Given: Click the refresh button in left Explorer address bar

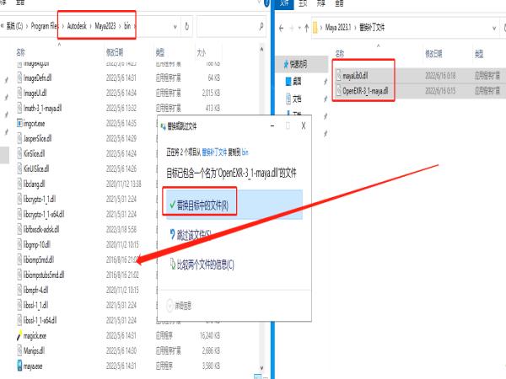Looking at the screenshot, I should click(186, 26).
